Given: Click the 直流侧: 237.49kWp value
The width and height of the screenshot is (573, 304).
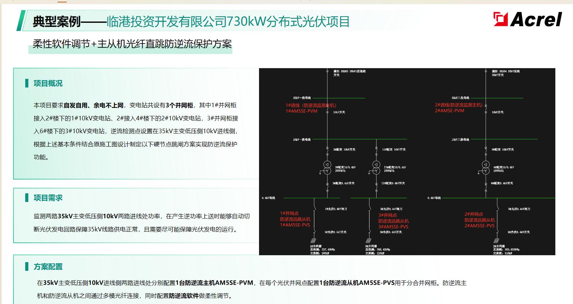Looking at the screenshot, I should [323, 249].
